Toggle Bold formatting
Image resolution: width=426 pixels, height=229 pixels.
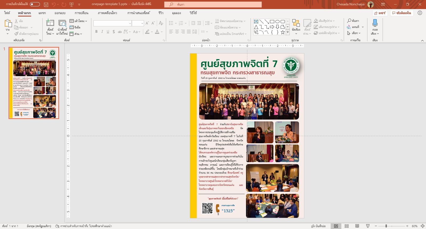pos(96,31)
